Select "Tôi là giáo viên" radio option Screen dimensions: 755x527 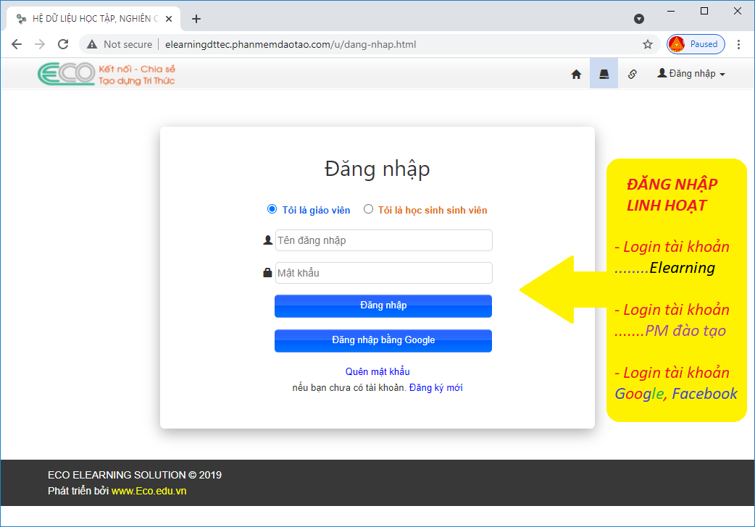point(272,209)
